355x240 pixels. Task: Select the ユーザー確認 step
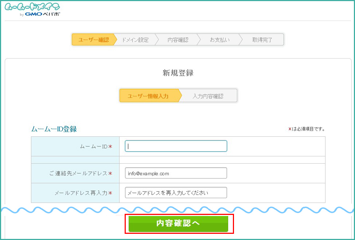pos(93,40)
